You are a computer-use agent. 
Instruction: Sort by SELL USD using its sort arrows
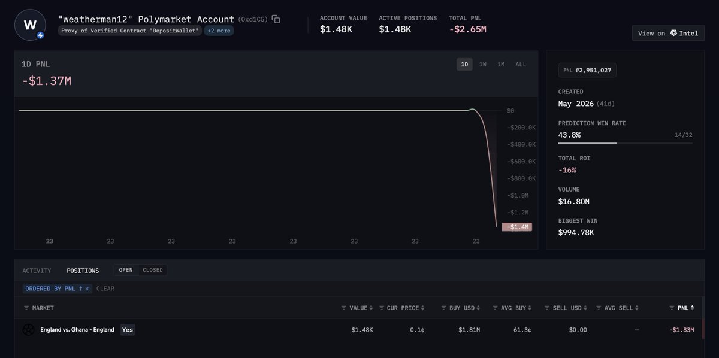[x=586, y=308]
